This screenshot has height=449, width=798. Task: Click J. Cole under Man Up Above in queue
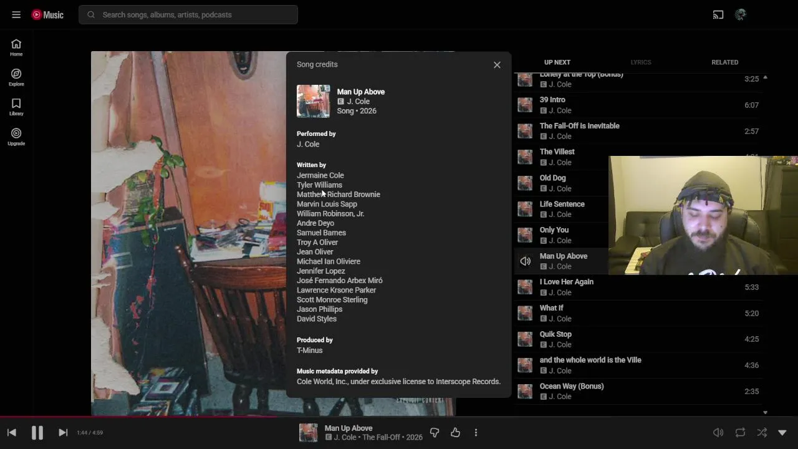tap(560, 266)
